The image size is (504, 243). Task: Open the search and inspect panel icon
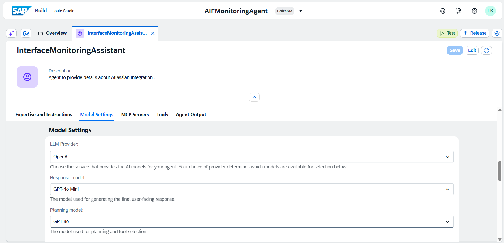[26, 33]
